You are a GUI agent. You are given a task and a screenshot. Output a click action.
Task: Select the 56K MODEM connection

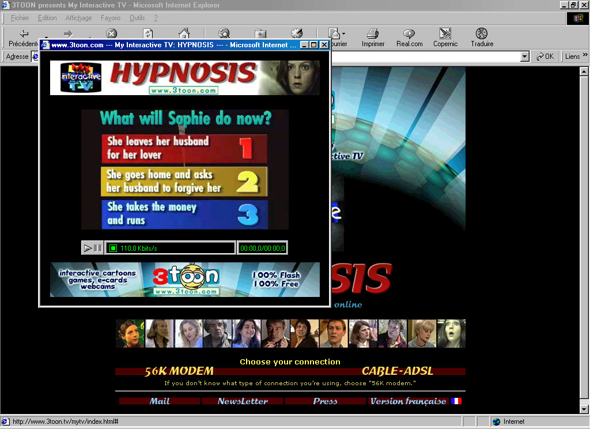(179, 371)
